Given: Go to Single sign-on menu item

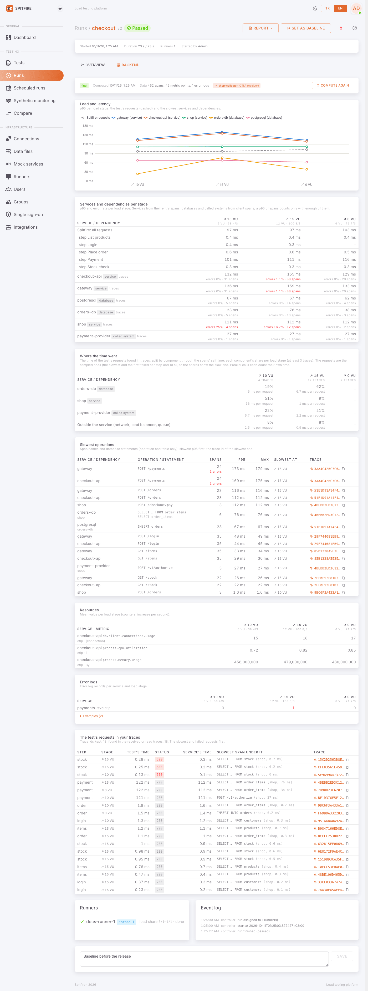Looking at the screenshot, I should tap(32, 215).
